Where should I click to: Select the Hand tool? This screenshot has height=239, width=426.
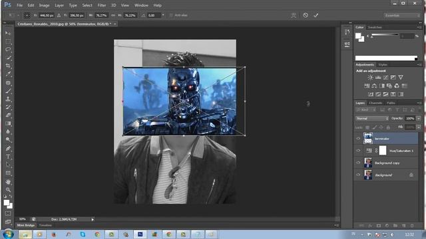pyautogui.click(x=8, y=181)
